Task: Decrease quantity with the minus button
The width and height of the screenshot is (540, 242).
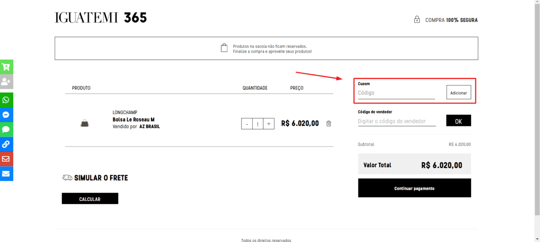Action: click(247, 124)
